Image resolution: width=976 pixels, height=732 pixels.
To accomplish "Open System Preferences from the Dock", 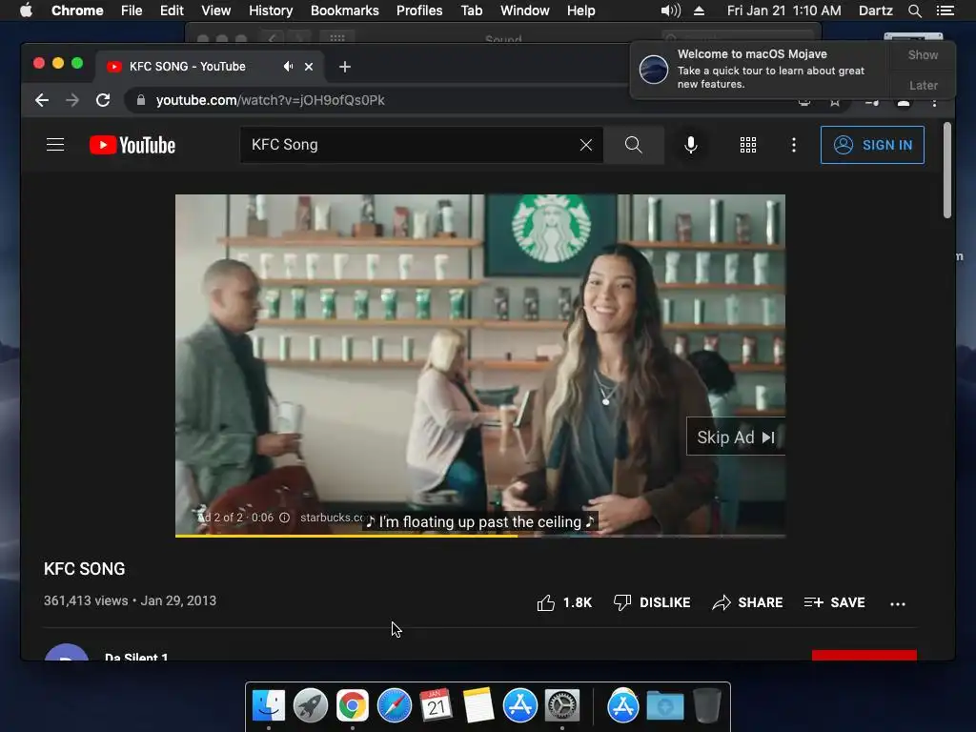I will coord(562,705).
